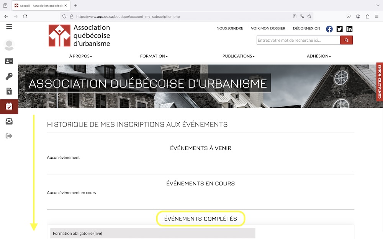Open the VOIR MON DOSSIER link
Image resolution: width=383 pixels, height=239 pixels.
pos(268,28)
